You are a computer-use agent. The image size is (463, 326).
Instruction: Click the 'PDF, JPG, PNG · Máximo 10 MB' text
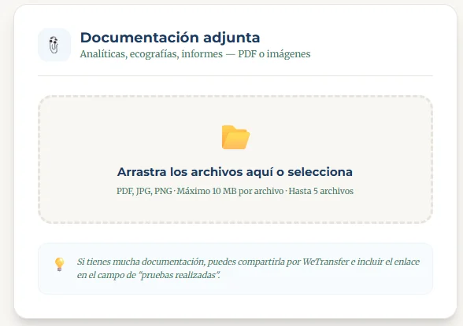coord(235,191)
